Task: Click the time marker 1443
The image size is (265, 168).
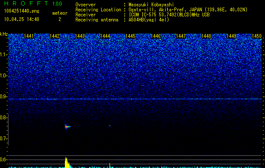Action: [80, 36]
